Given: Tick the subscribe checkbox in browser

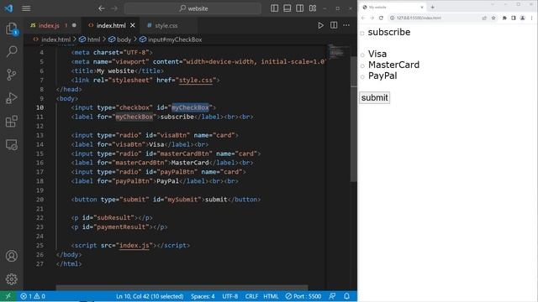Looking at the screenshot, I should click(362, 34).
